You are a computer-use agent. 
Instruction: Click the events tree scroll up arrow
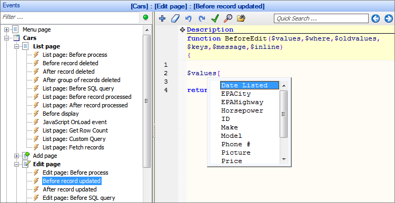[146, 30]
